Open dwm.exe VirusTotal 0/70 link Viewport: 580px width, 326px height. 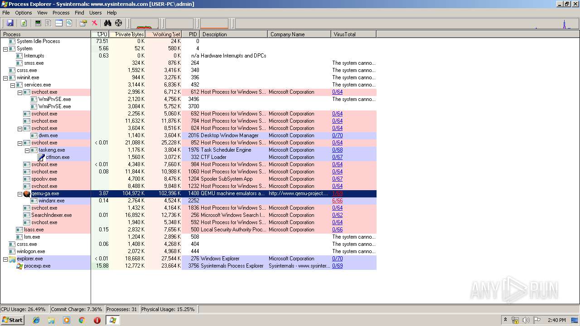click(x=337, y=135)
